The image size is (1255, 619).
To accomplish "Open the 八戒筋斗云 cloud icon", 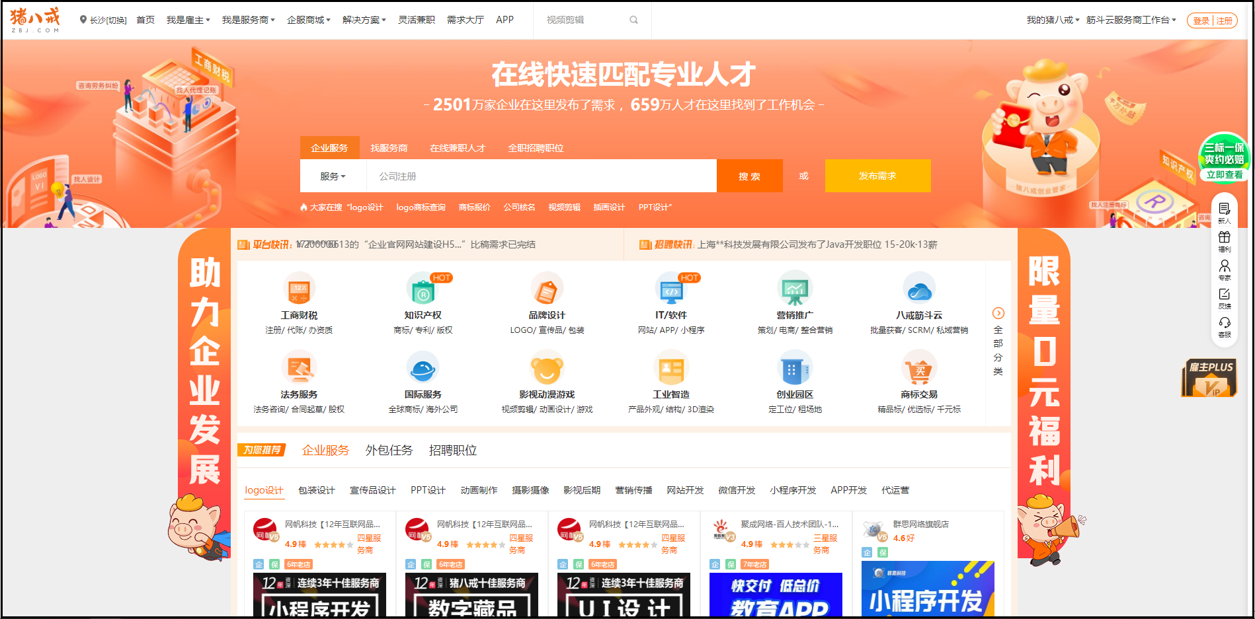I will [919, 289].
